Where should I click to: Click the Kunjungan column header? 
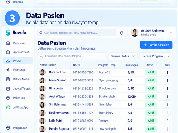[131, 65]
